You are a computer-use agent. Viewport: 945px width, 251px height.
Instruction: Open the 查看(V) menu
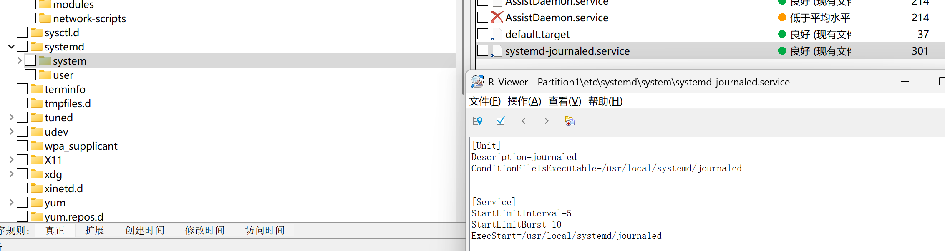coord(564,101)
